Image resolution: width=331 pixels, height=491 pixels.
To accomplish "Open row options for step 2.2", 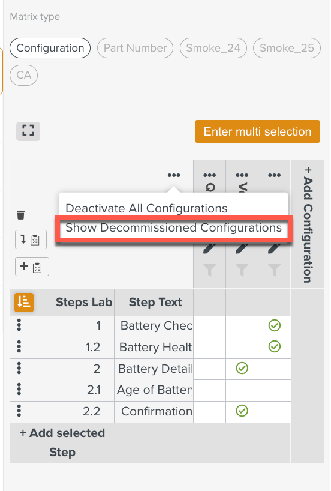I will point(19,411).
